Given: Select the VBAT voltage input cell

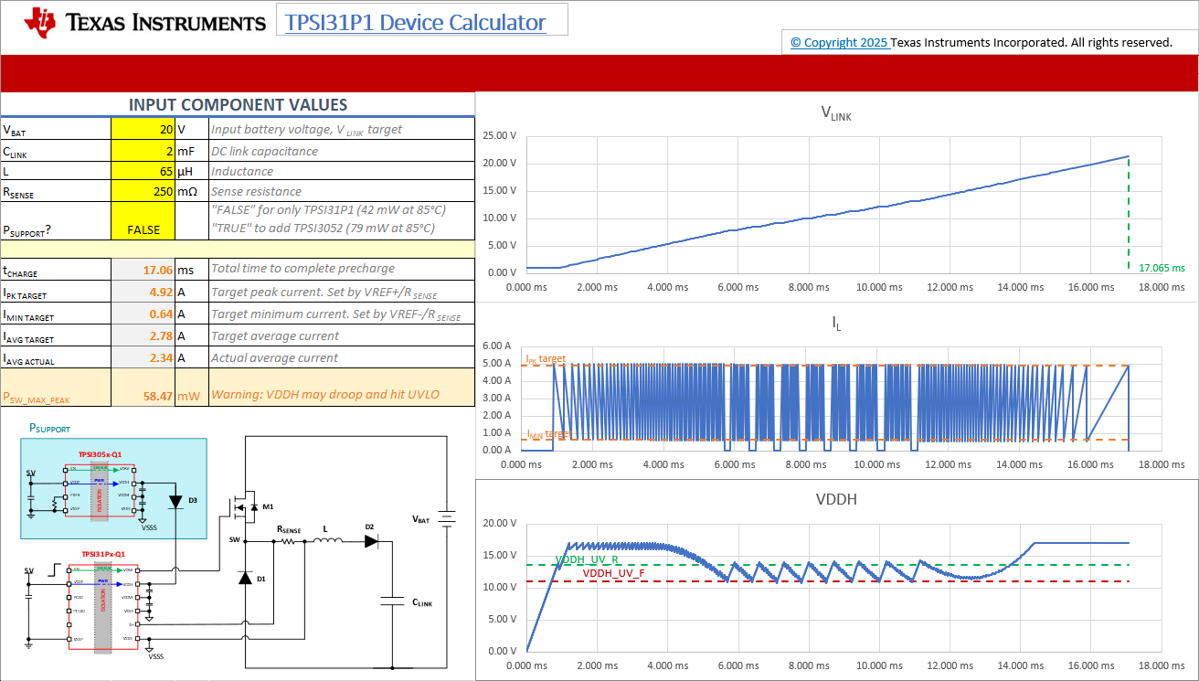Looking at the screenshot, I should click(x=143, y=129).
